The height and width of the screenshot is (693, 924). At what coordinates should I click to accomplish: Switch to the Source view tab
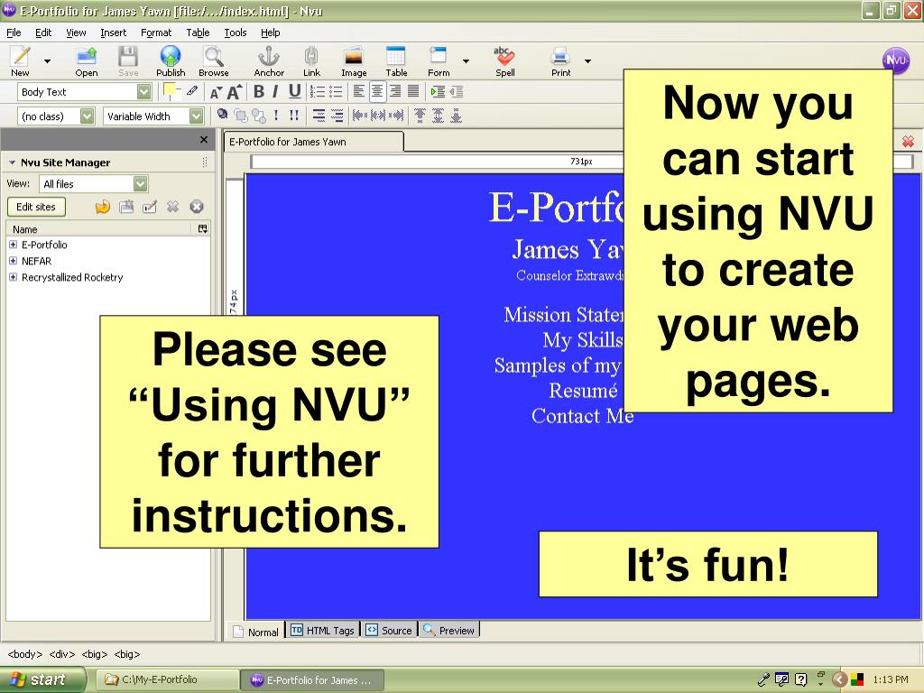pos(389,631)
